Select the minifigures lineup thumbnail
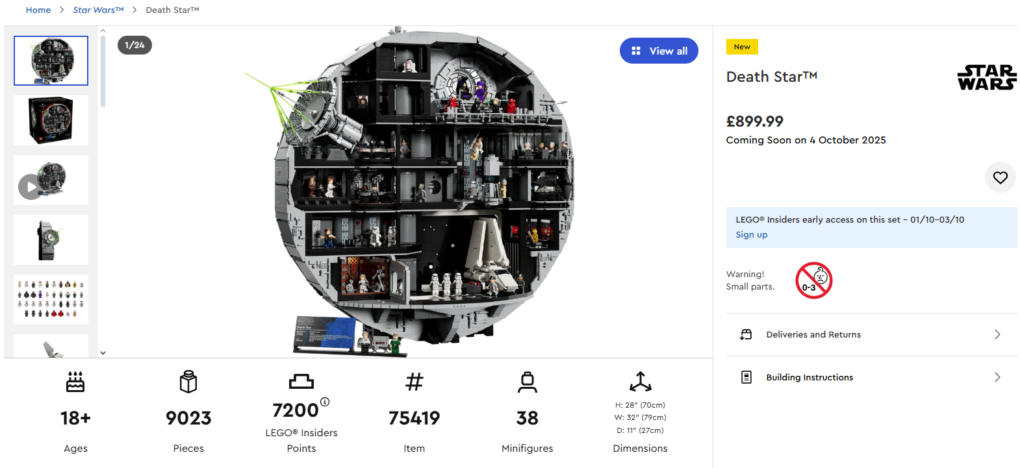This screenshot has height=468, width=1020. coord(51,299)
